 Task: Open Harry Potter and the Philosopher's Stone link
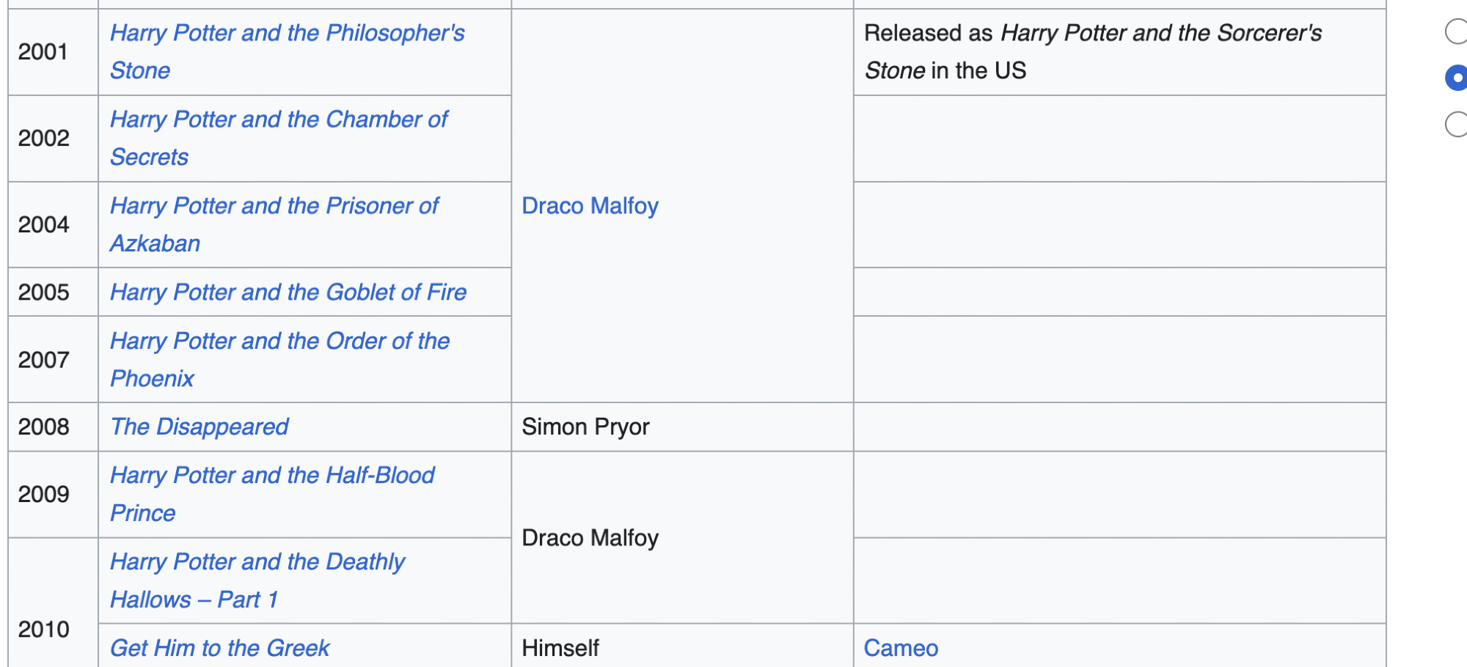point(287,34)
